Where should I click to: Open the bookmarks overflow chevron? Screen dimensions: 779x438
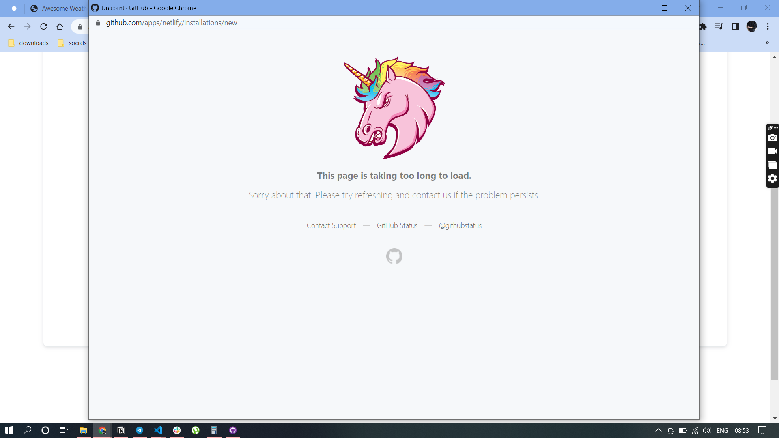(767, 43)
